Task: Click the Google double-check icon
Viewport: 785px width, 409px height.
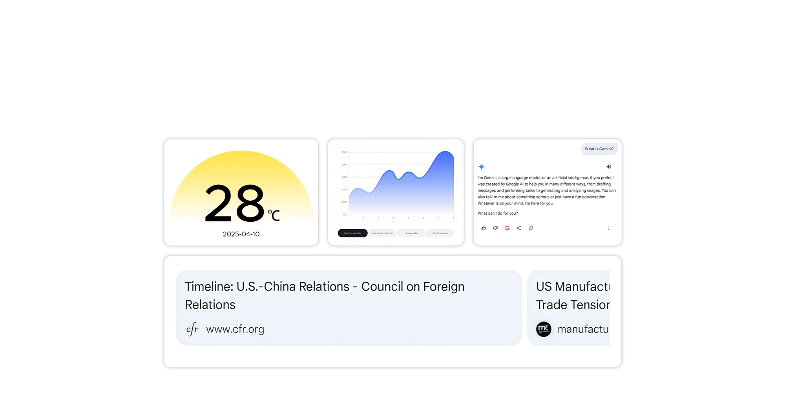Action: [x=507, y=228]
